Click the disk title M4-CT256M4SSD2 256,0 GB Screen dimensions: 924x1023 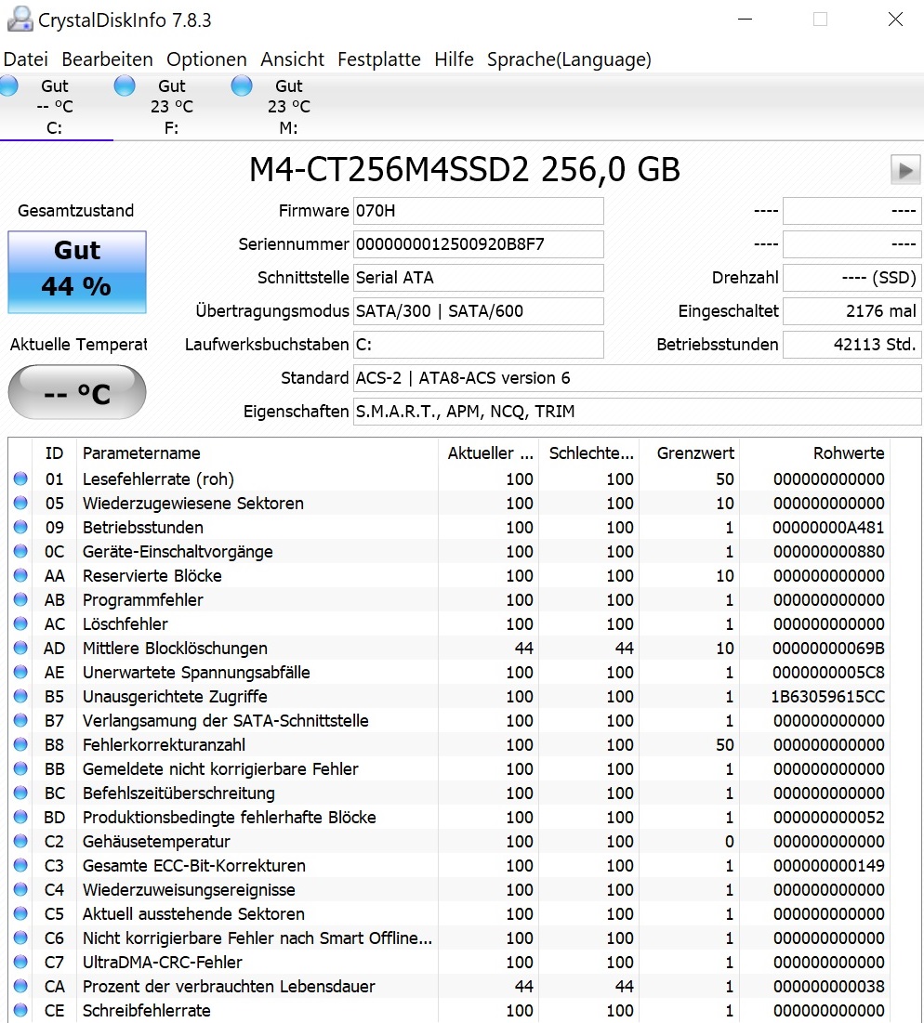tap(465, 170)
